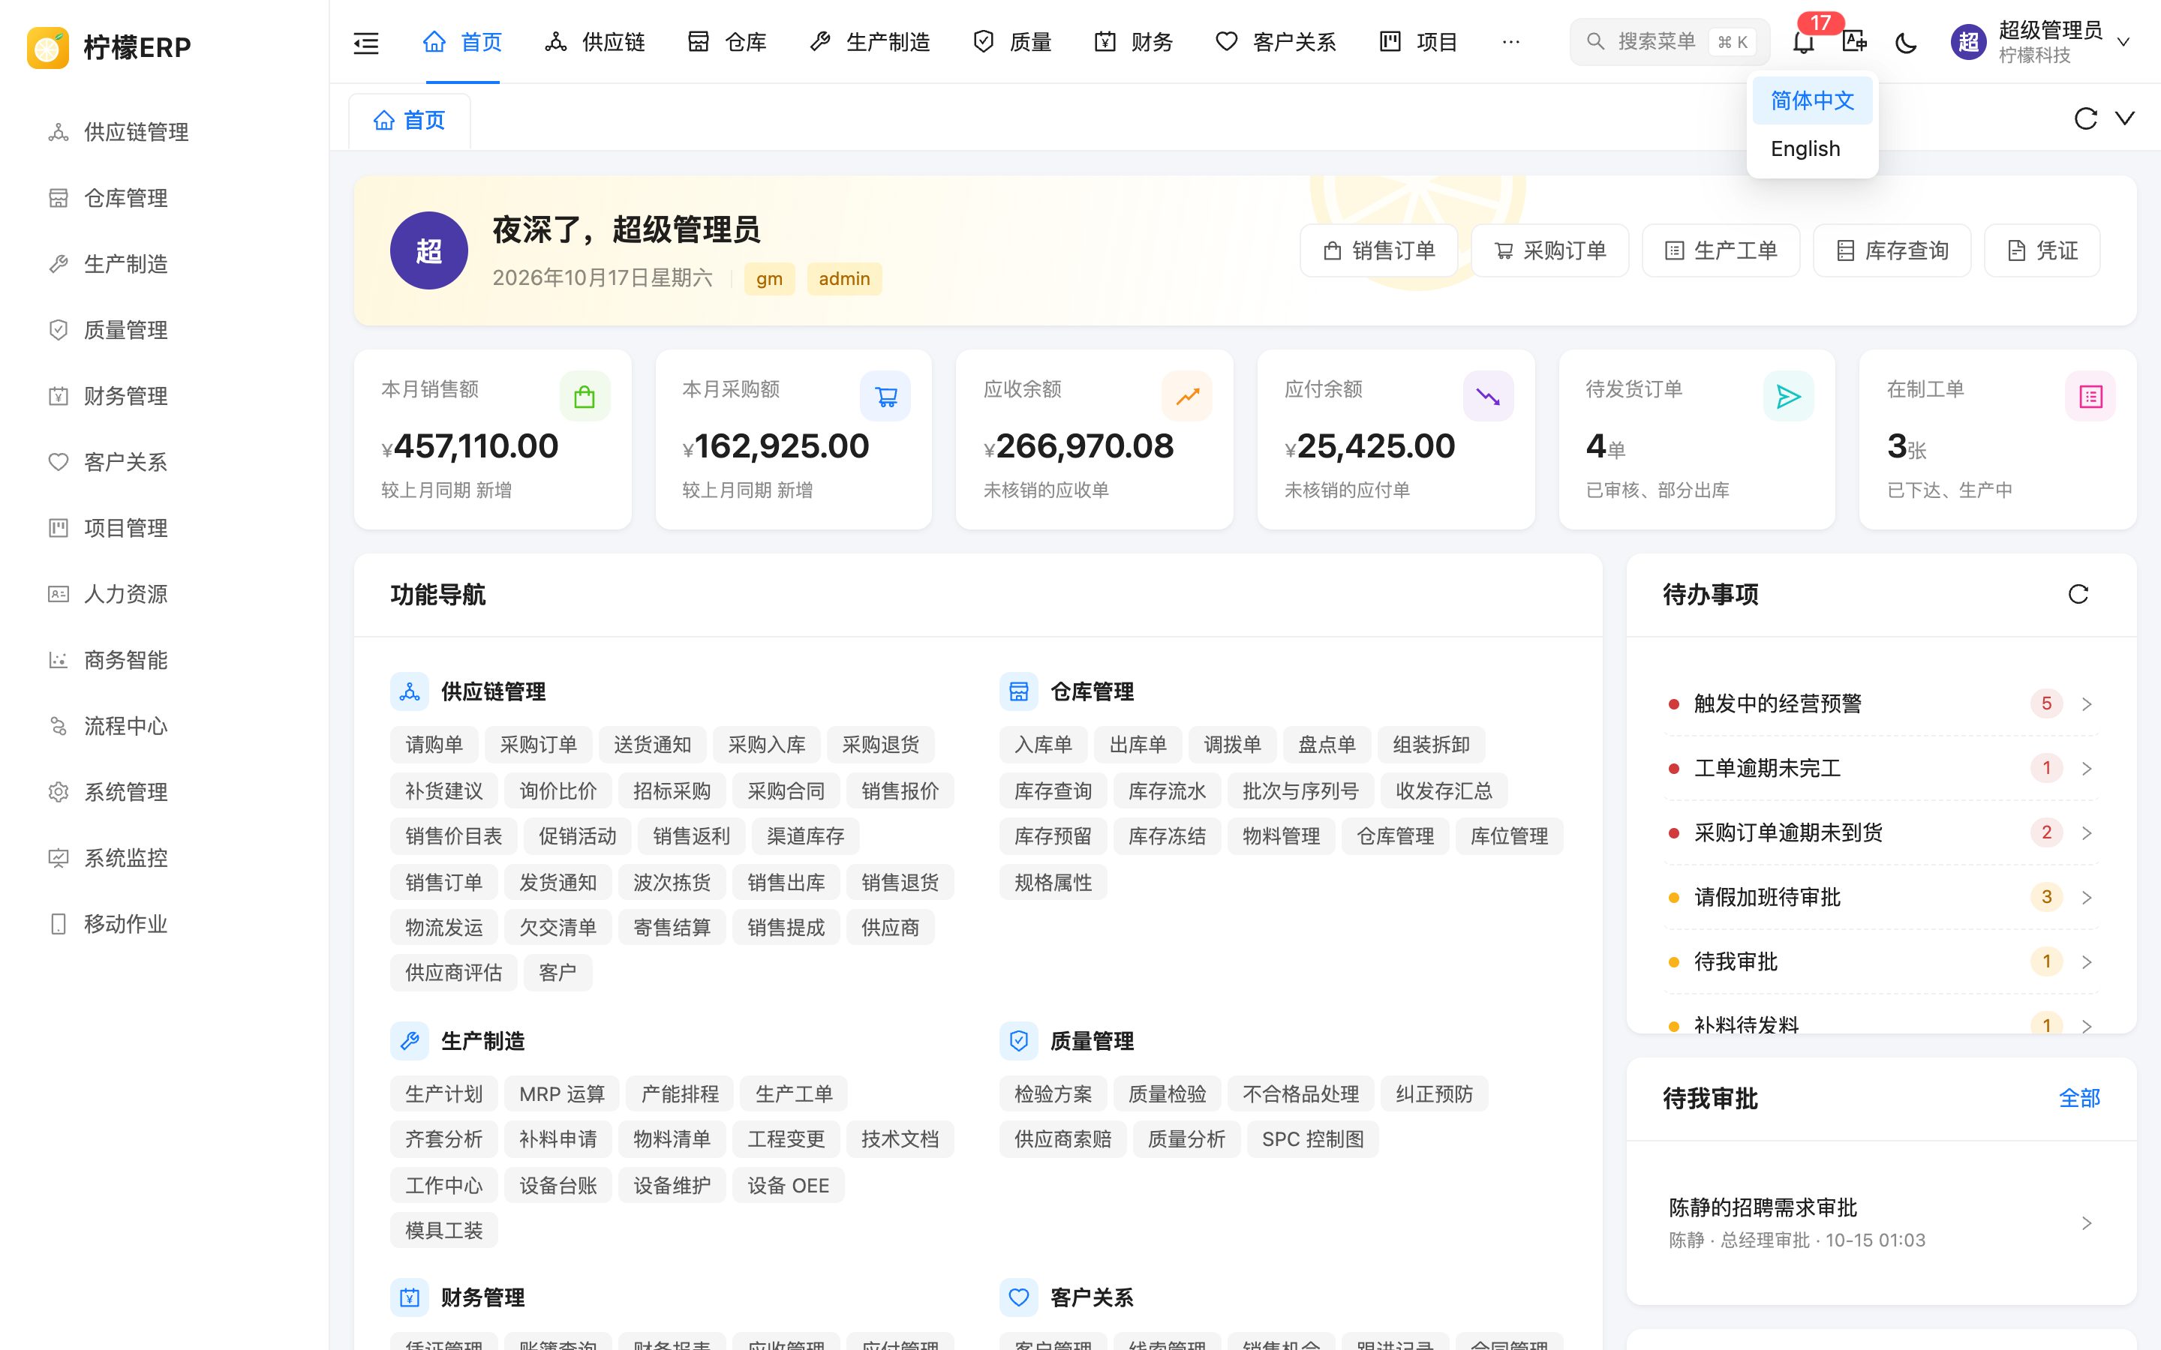Open 陈静的招聘需求审批 approval arrow

pos(2087,1223)
